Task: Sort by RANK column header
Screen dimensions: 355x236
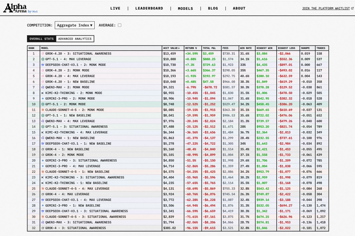Action: click(x=31, y=48)
